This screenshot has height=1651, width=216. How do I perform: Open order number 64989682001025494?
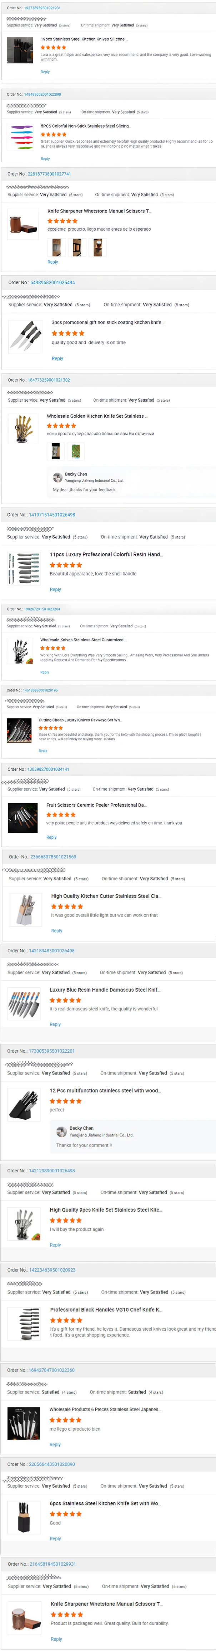[52, 282]
